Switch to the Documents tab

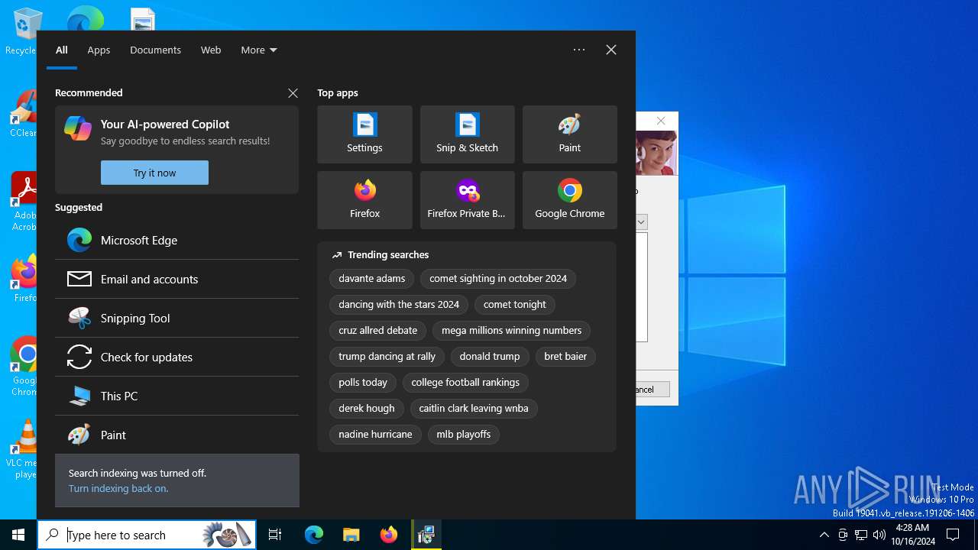click(155, 50)
